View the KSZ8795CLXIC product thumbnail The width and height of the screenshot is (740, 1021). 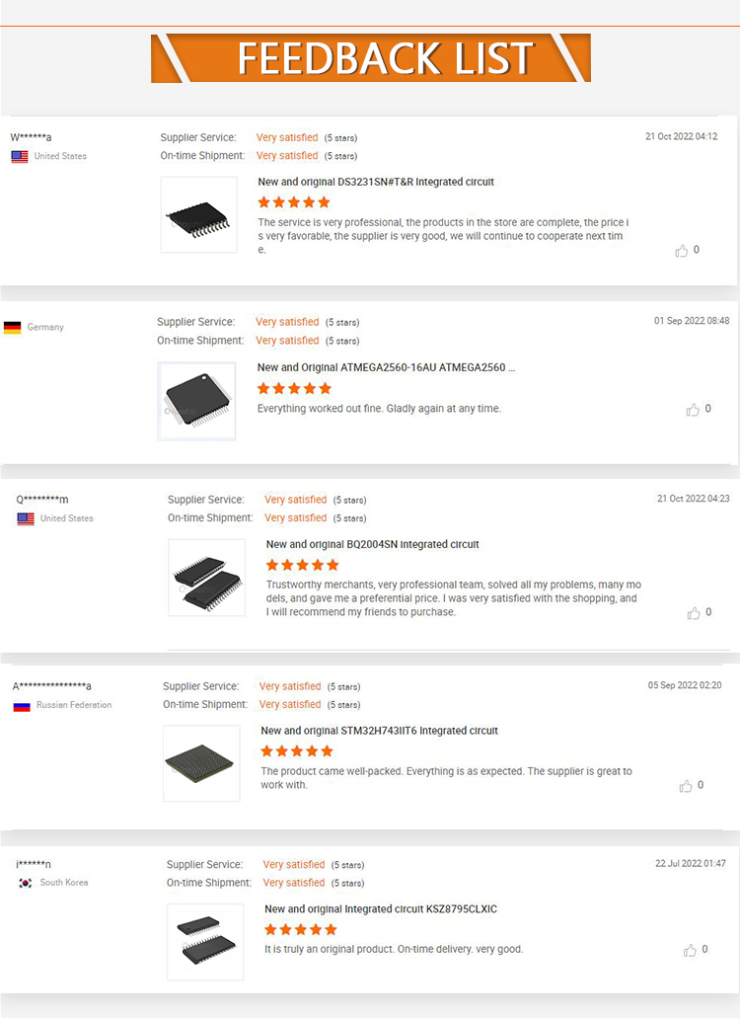tap(205, 941)
